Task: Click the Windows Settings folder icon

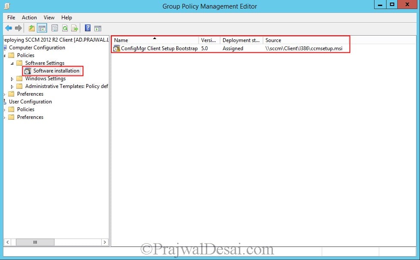Action: [19, 79]
